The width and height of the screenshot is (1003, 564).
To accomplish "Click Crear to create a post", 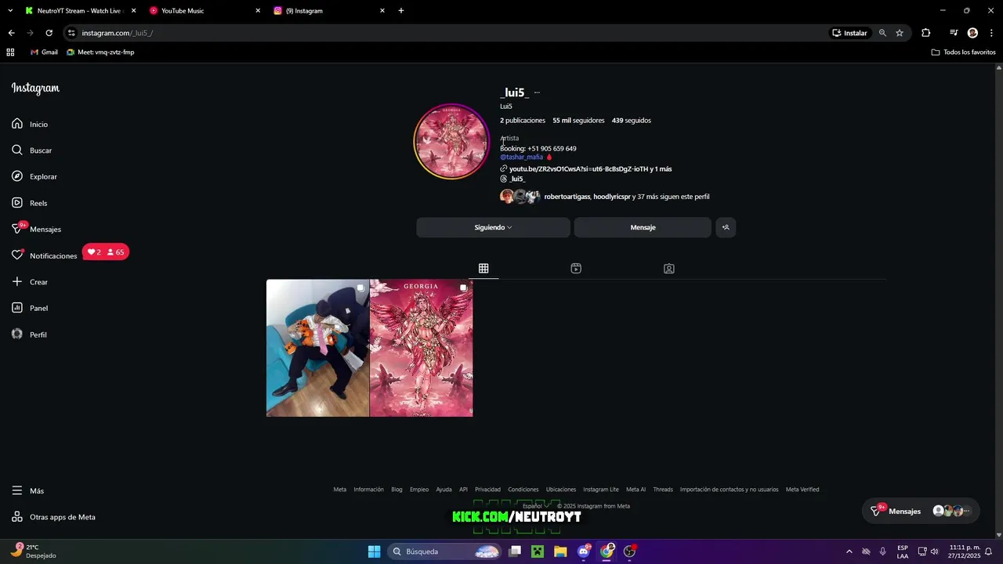I will 30,282.
